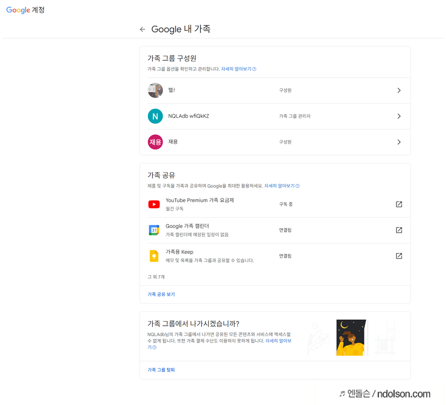This screenshot has height=405, width=446.
Task: Expand the 헬 member row chevron
Action: (x=399, y=90)
